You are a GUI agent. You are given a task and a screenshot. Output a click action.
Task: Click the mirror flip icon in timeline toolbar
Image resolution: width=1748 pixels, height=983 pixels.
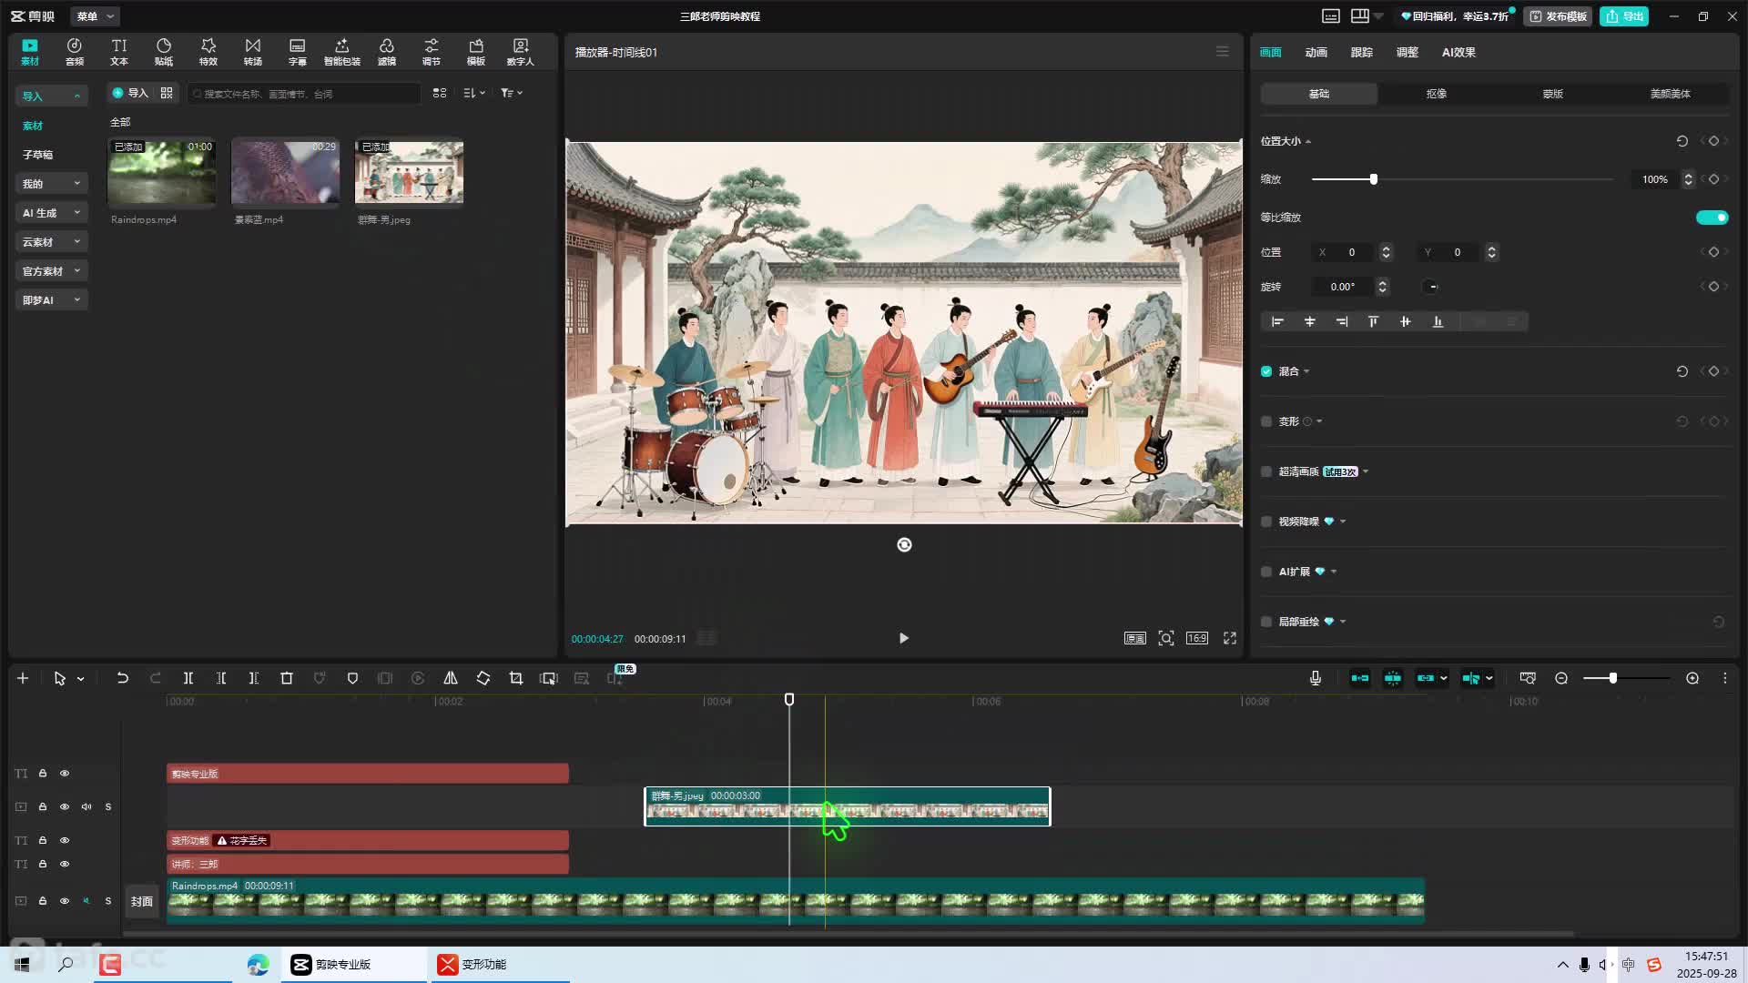click(451, 678)
